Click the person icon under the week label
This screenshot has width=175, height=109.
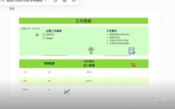37,34
